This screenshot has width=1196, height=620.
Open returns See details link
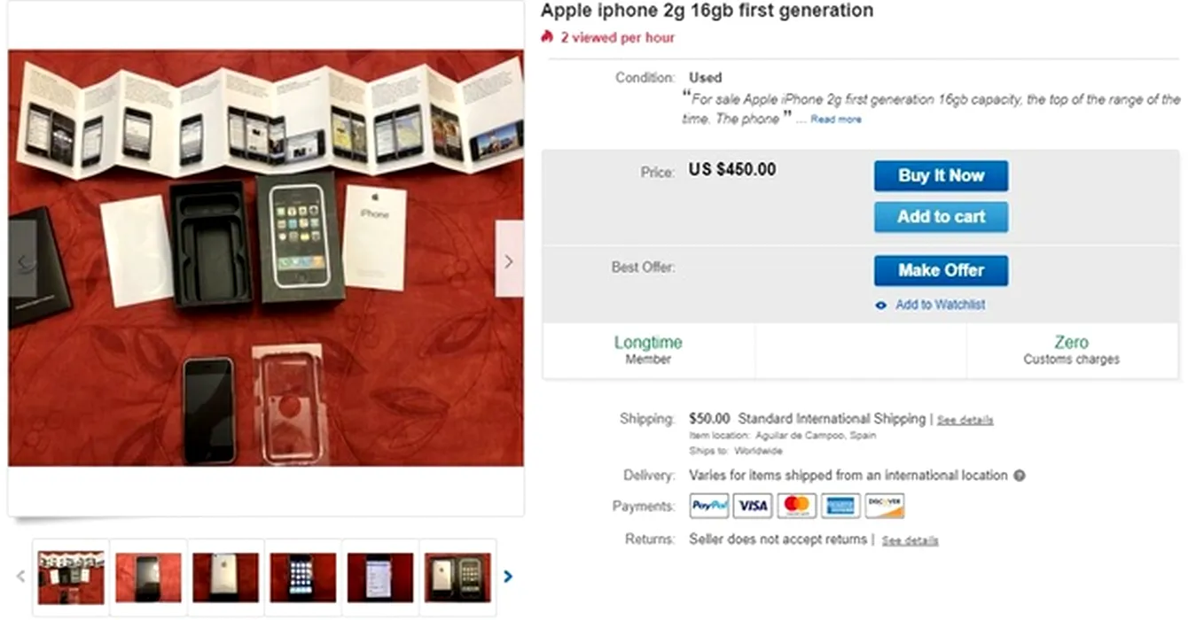click(910, 540)
